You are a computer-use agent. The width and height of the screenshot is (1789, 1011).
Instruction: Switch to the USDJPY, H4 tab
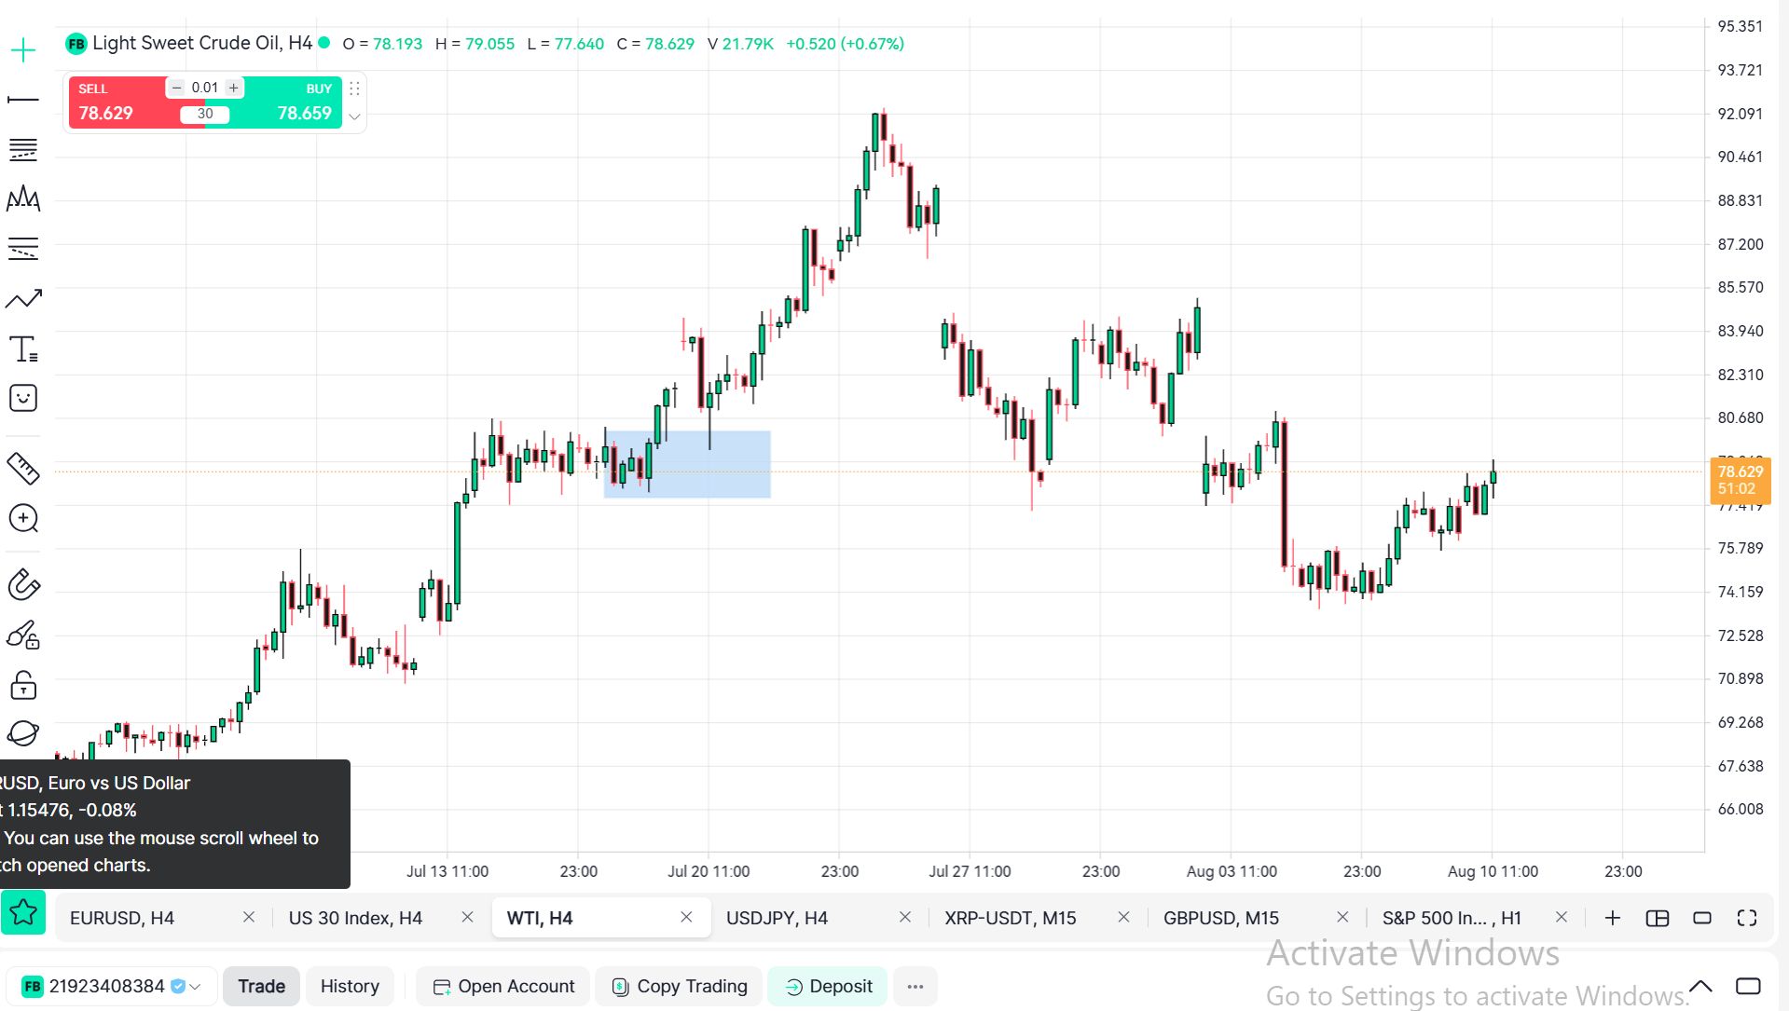[x=777, y=918]
